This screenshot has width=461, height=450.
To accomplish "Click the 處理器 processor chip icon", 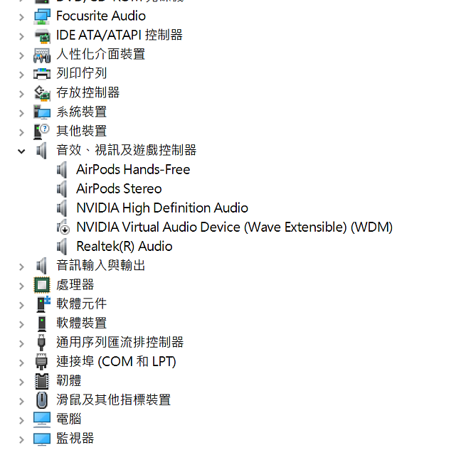I will point(42,285).
